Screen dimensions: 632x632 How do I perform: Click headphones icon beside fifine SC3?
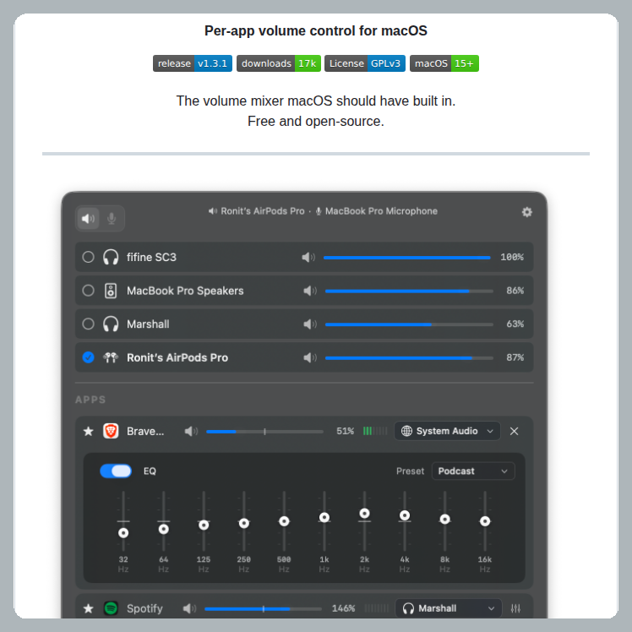(x=111, y=257)
